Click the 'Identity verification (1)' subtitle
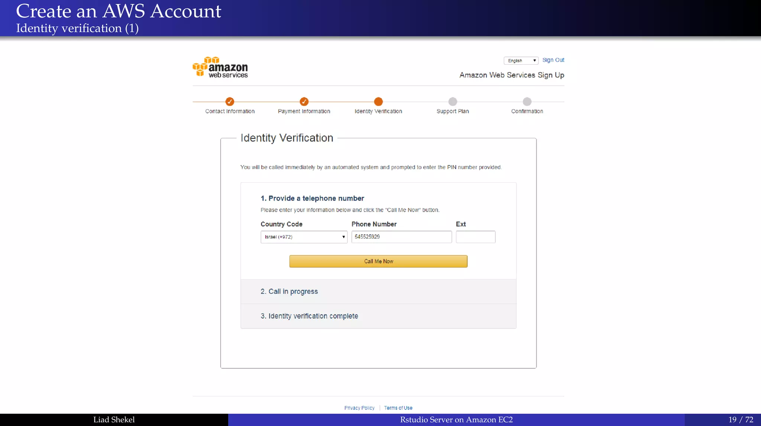The width and height of the screenshot is (761, 426). [x=77, y=28]
